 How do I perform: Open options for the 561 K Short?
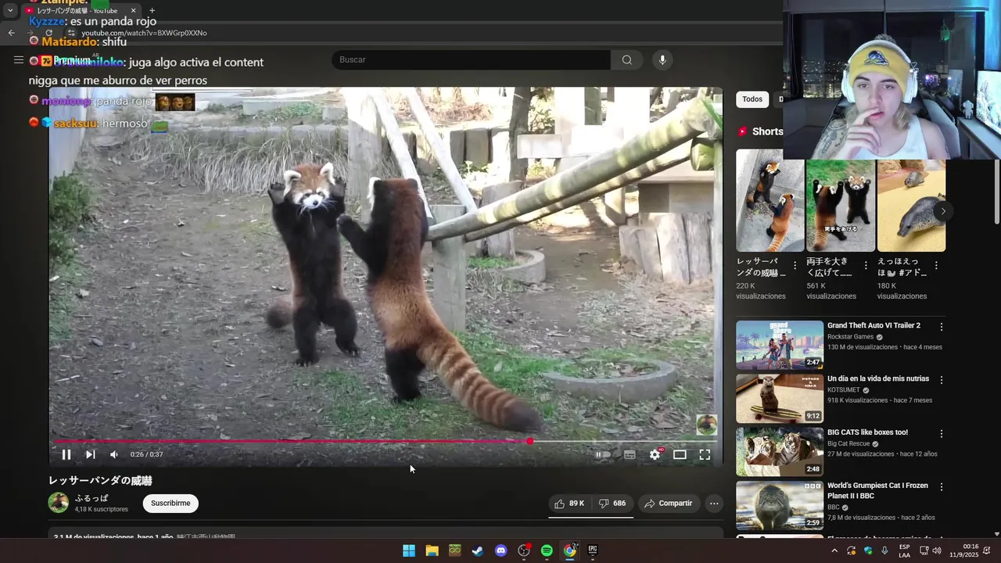(866, 266)
